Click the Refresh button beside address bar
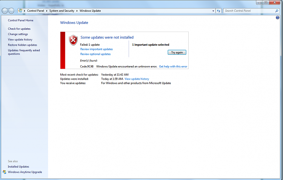The image size is (283, 180). coord(218,11)
